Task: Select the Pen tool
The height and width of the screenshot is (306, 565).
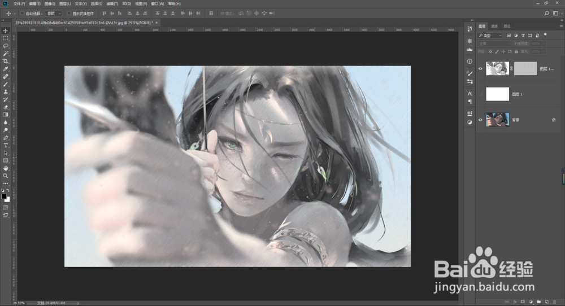Action: tap(6, 138)
